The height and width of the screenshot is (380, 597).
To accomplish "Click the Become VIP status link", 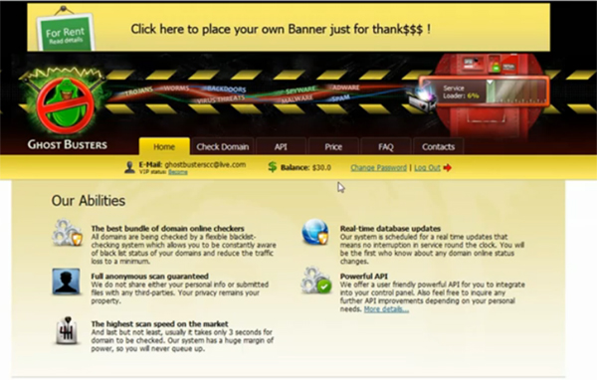I will (178, 172).
